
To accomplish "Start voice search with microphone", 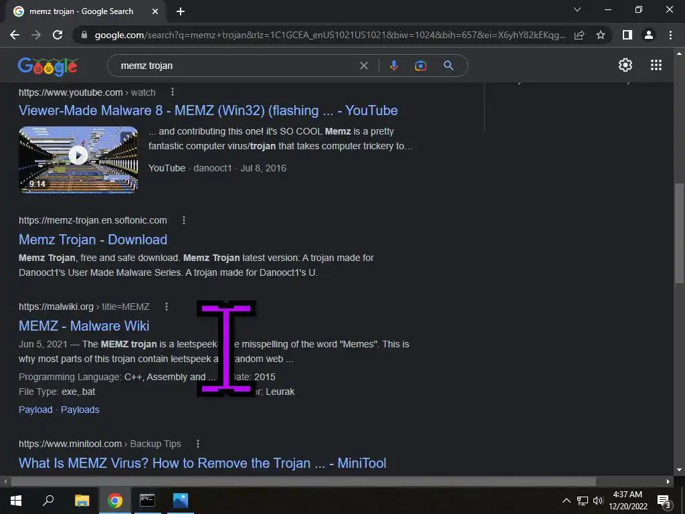I will [x=393, y=66].
